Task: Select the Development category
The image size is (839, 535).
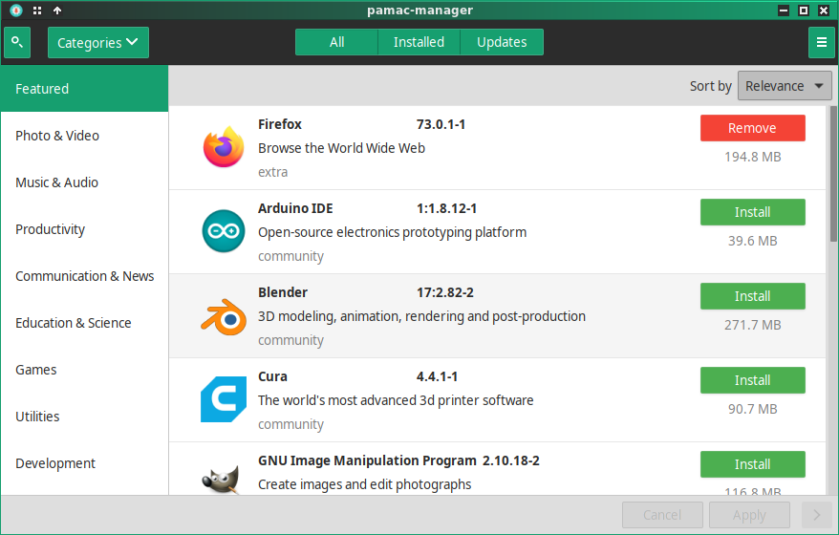Action: tap(84, 463)
